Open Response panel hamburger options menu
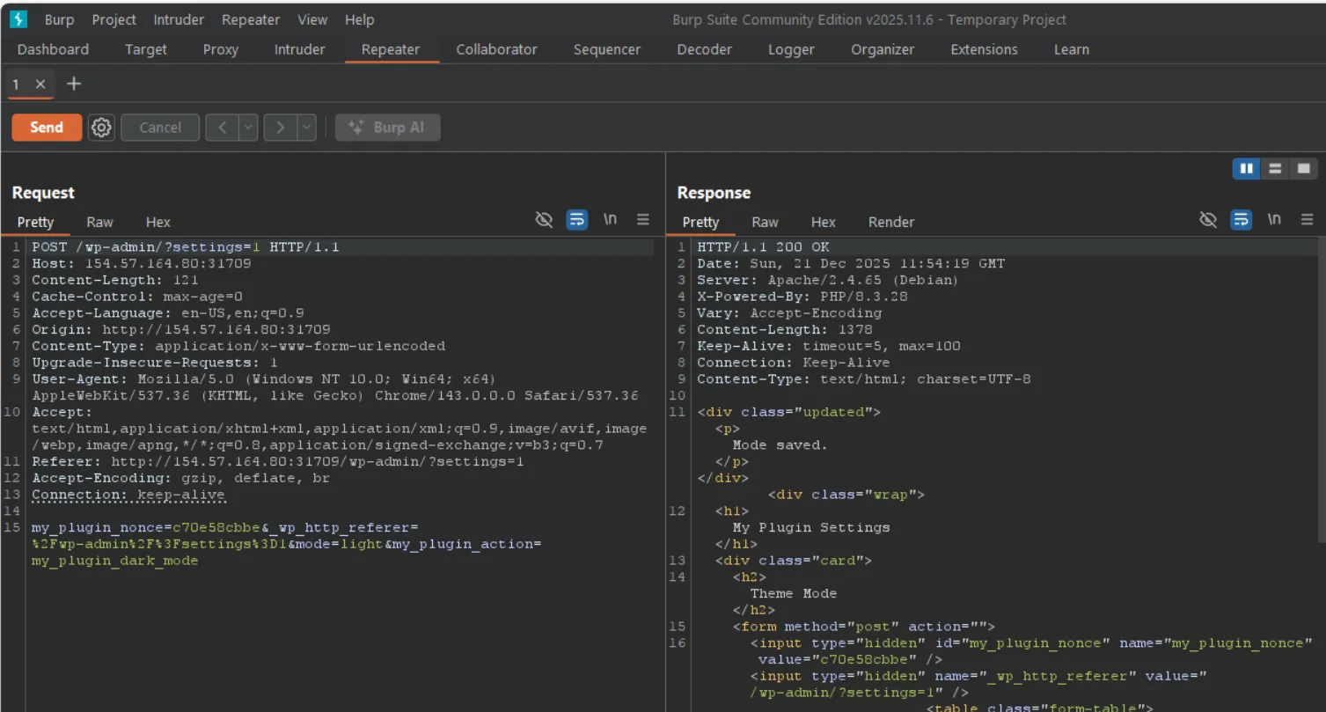This screenshot has height=712, width=1326. click(x=1307, y=220)
